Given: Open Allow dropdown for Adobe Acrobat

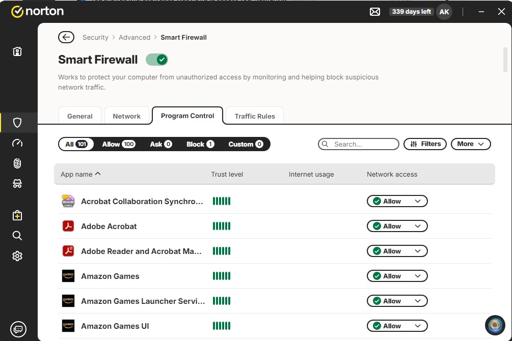Looking at the screenshot, I should pyautogui.click(x=397, y=226).
